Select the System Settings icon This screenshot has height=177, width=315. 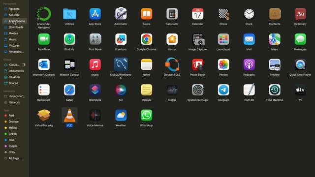198,90
